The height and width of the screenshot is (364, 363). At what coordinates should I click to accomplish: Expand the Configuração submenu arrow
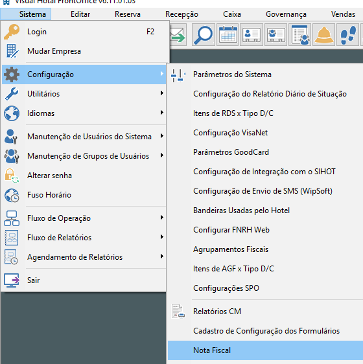click(162, 74)
